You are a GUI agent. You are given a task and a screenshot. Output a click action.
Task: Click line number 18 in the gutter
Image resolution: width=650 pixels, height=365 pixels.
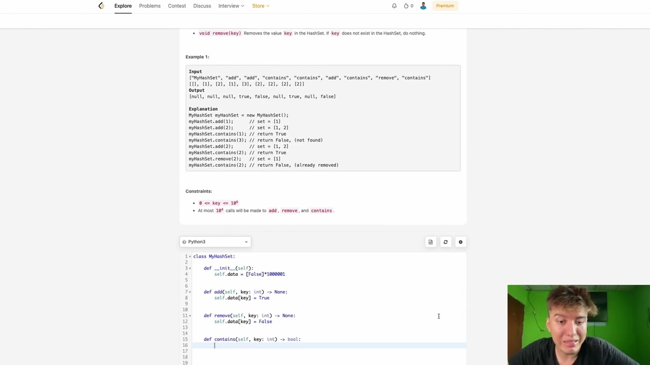tap(186, 357)
